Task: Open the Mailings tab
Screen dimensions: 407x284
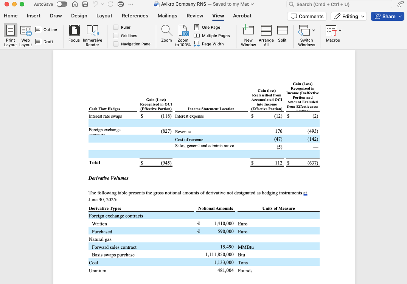Action: [x=168, y=16]
